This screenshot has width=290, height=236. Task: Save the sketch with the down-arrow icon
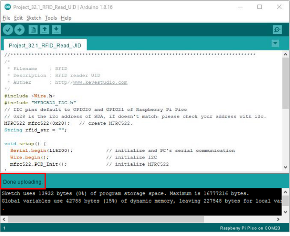click(56, 29)
